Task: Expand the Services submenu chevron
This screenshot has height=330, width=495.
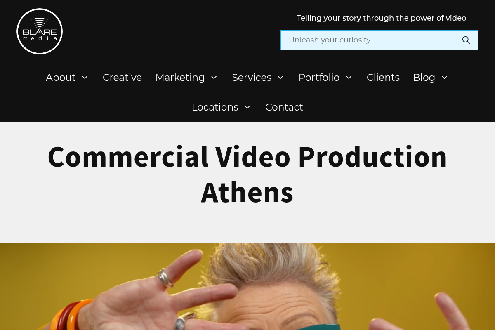Action: [x=280, y=78]
